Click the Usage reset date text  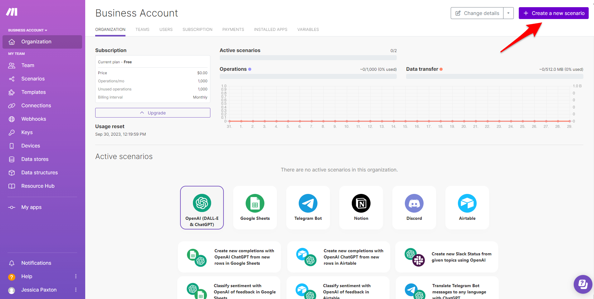pyautogui.click(x=120, y=134)
